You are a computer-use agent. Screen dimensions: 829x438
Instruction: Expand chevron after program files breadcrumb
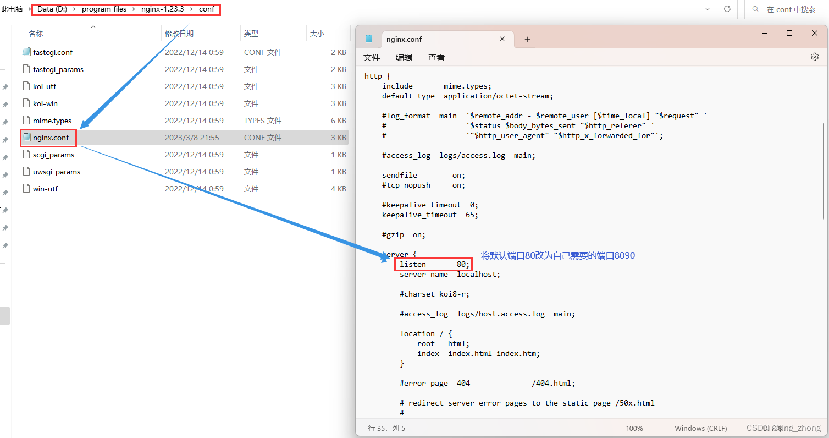coord(134,9)
